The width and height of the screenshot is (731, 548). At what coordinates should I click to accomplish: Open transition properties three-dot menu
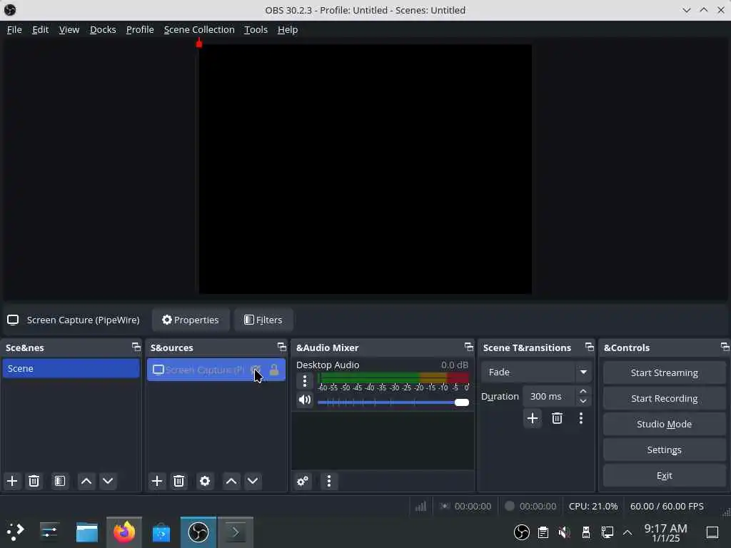click(x=581, y=418)
